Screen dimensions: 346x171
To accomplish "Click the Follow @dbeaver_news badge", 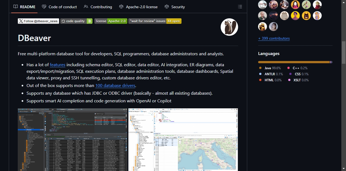I will pyautogui.click(x=38, y=21).
